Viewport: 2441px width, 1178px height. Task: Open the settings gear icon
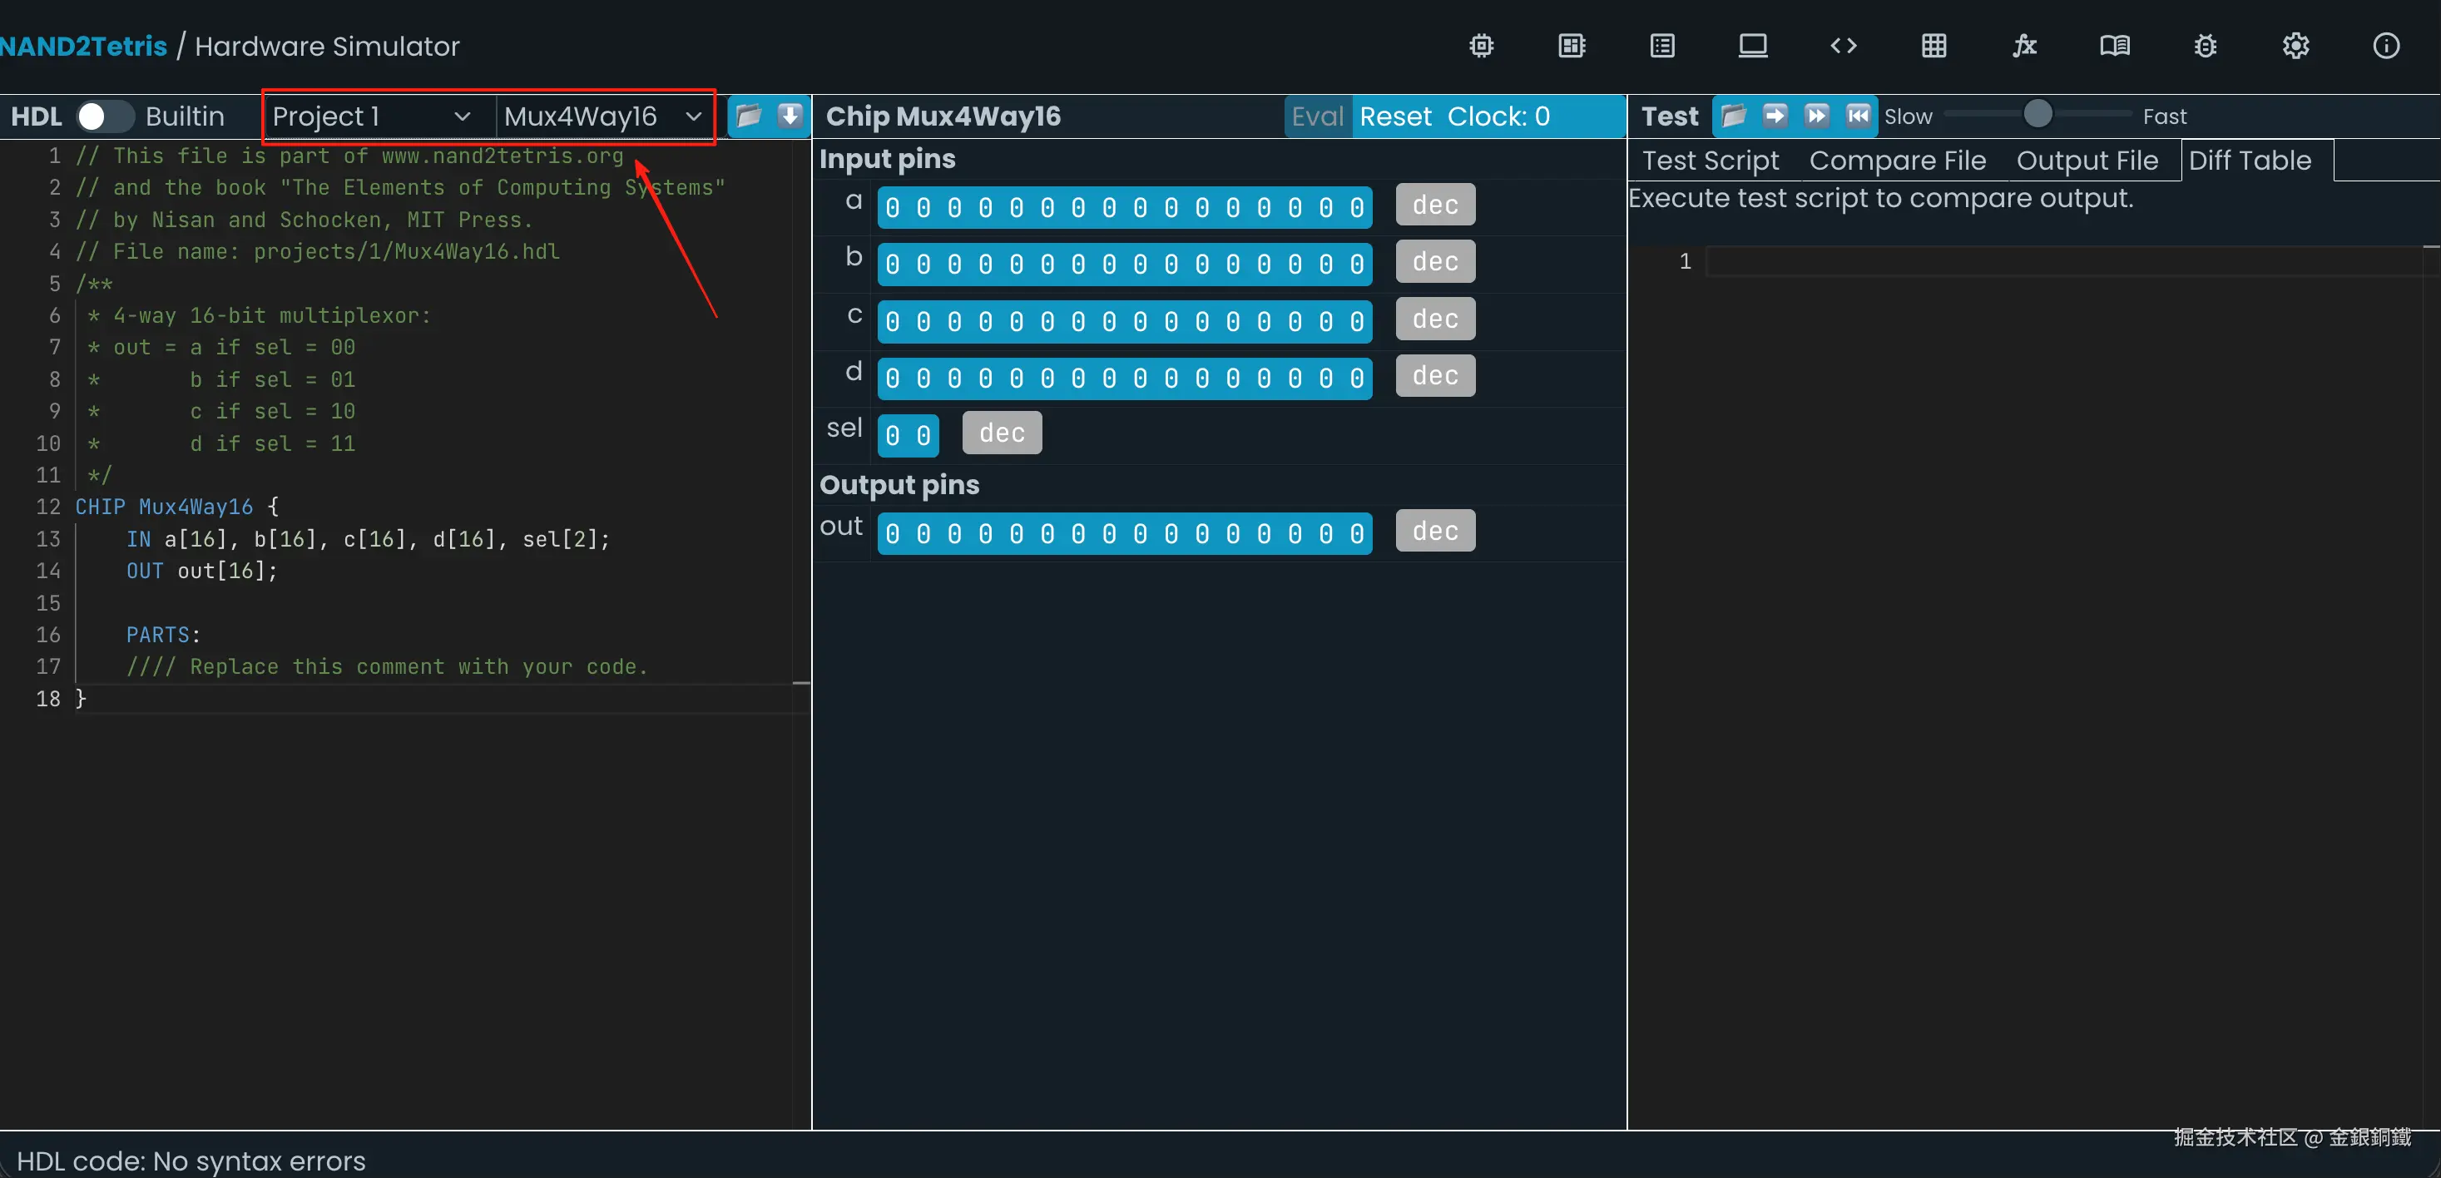pyautogui.click(x=2295, y=46)
